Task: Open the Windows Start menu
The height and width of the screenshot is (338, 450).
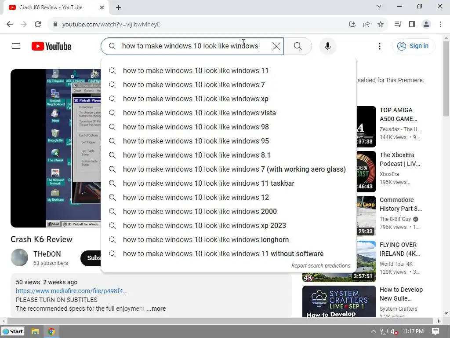Action: (x=13, y=331)
